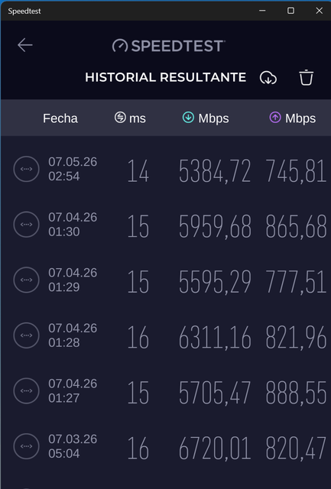Click the connection icon for 07.05.26 02:54
Image resolution: width=331 pixels, height=489 pixels.
pos(26,169)
